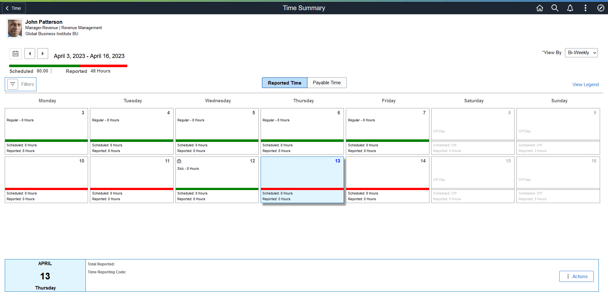Open the Home icon in the header
Viewport: 608px width, 293px height.
[x=540, y=8]
